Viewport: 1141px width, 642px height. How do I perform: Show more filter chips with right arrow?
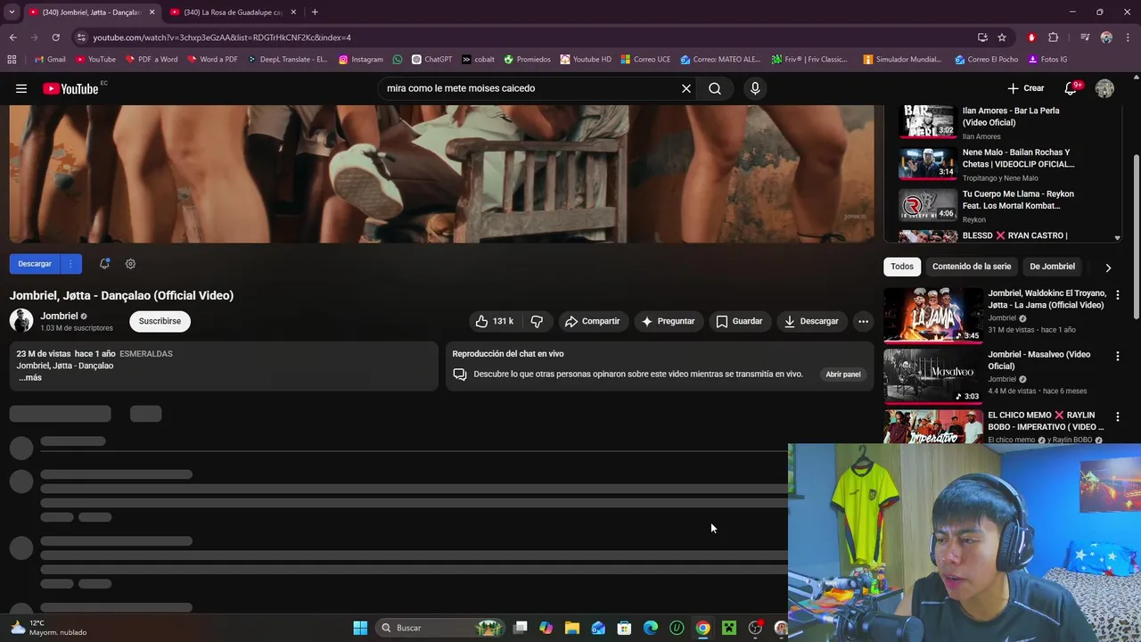pos(1108,267)
